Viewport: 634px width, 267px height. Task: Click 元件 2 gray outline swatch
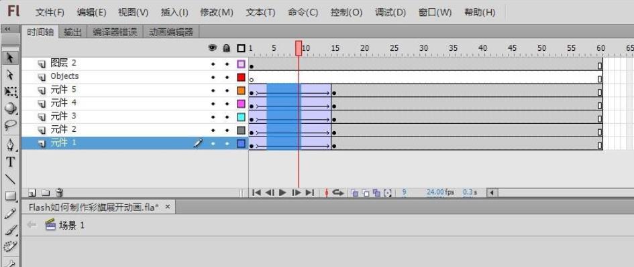coord(241,130)
